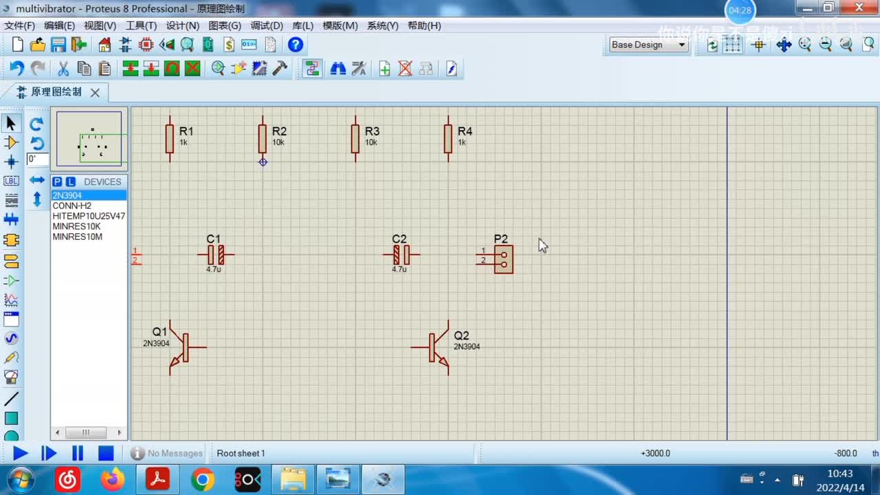Viewport: 880px width, 495px height.
Task: Open the Home page house icon
Action: 104,45
